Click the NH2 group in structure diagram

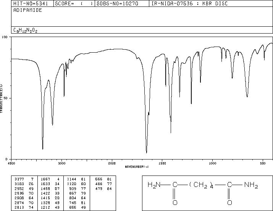251,185
